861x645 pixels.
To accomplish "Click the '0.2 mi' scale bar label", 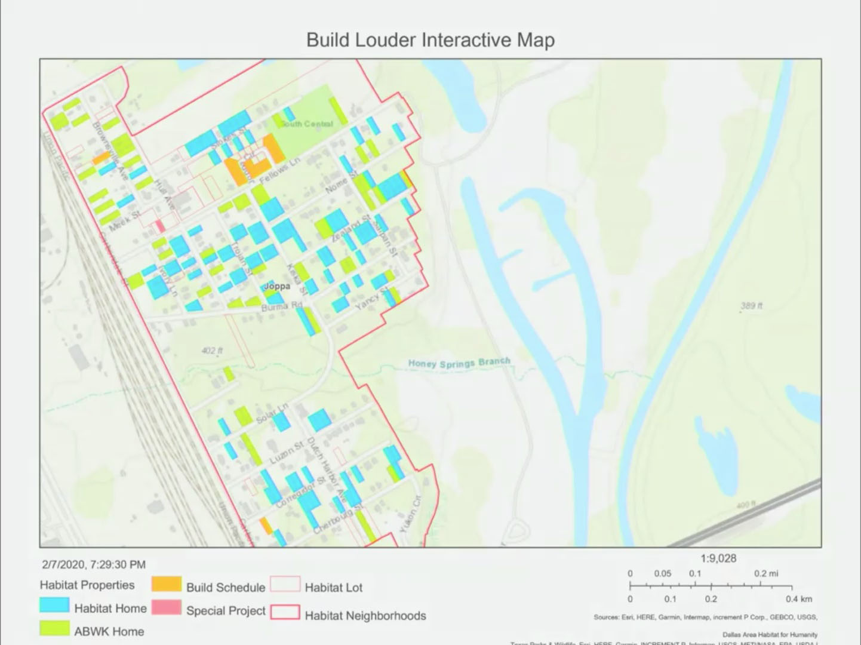I will (x=766, y=573).
